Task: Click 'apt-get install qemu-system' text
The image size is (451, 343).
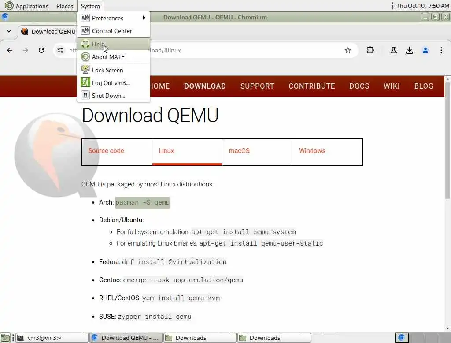Action: 244,232
